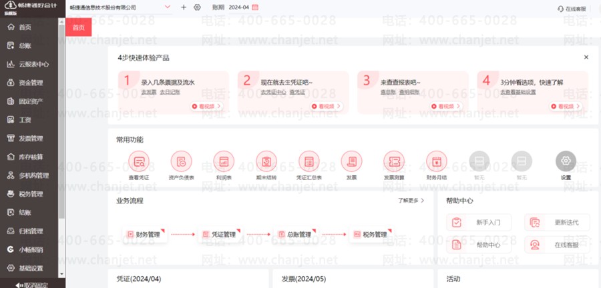Click the sidebar scrollbar down arrow

[61, 274]
